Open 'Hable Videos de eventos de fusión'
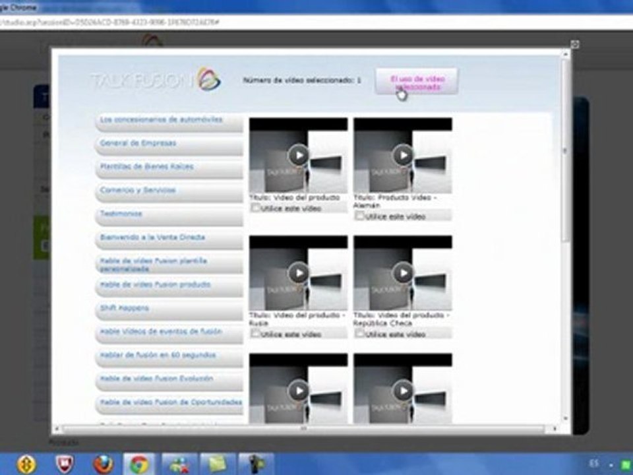Viewport: 633px width, 475px height. pyautogui.click(x=169, y=334)
